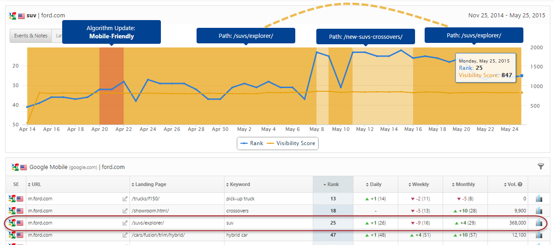This screenshot has height=245, width=554.
Task: Click the Path: /new-suvs-crossovers/ callout
Action: pos(365,36)
